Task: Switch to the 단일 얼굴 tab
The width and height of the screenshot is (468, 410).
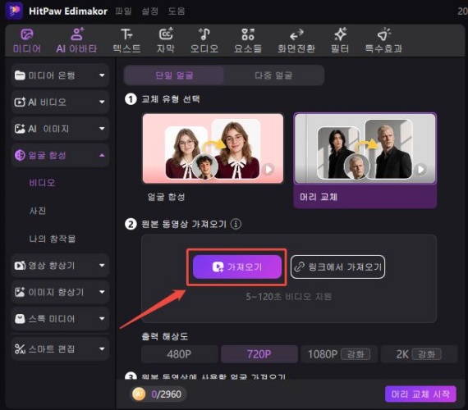Action: pos(174,75)
